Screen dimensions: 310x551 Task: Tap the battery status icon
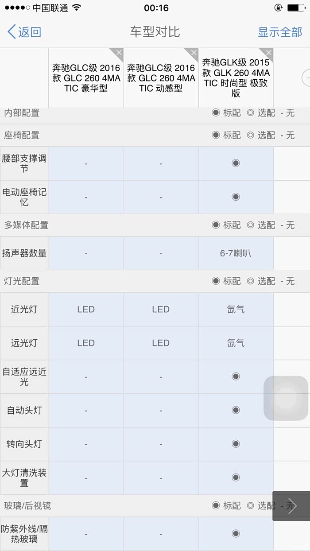(x=296, y=8)
